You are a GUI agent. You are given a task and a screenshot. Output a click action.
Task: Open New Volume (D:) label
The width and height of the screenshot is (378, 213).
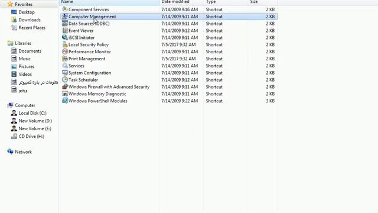click(35, 121)
